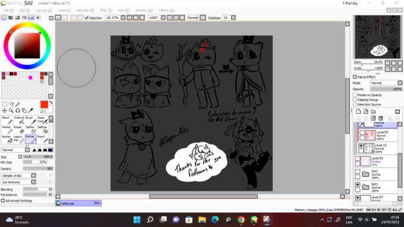
Task: Open the Others menu
Action: 166,10
